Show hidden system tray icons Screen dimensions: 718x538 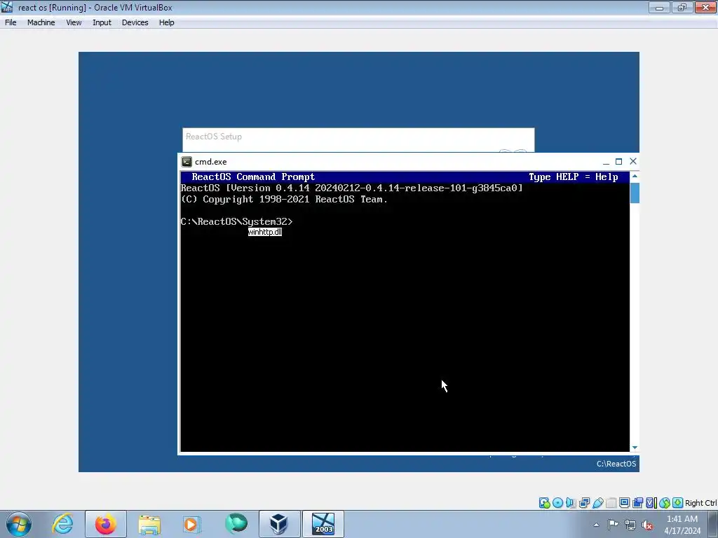[x=596, y=525]
